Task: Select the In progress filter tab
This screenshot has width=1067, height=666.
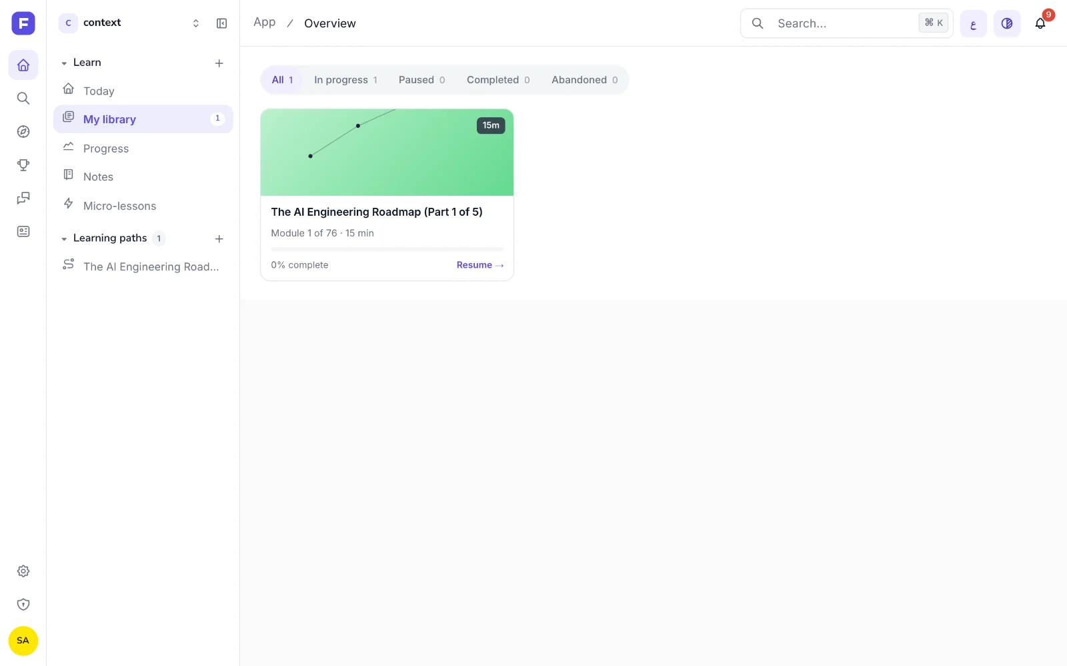Action: point(345,80)
